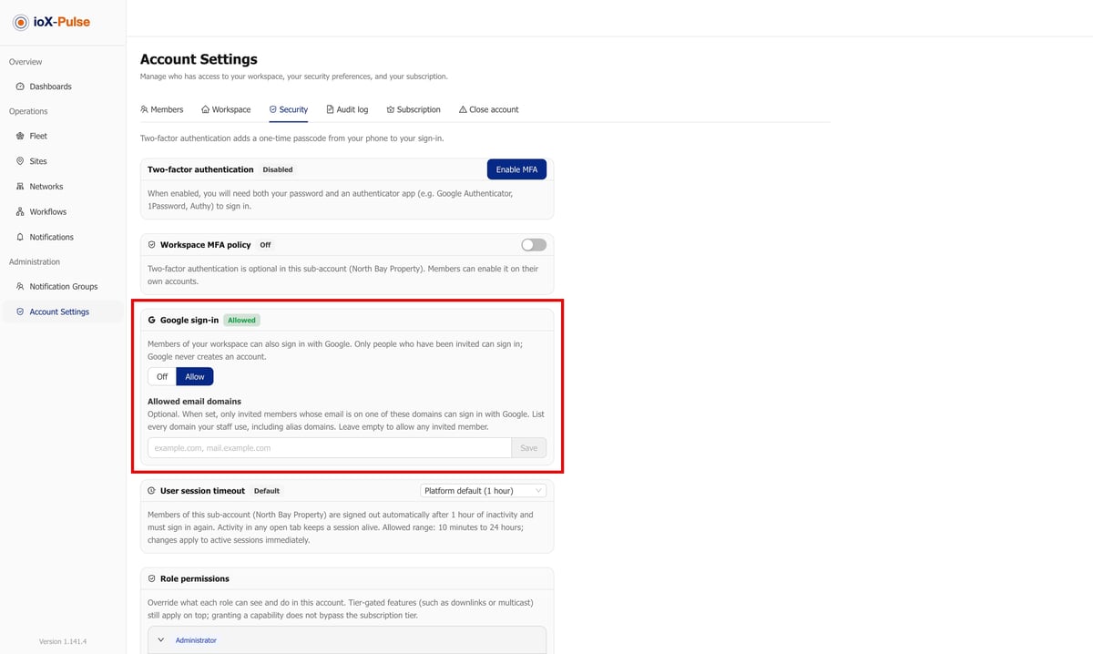This screenshot has width=1093, height=654.
Task: Click the Members tab people icon
Action: (x=144, y=109)
